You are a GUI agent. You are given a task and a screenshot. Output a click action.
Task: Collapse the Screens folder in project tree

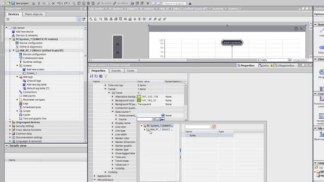pyautogui.click(x=17, y=66)
